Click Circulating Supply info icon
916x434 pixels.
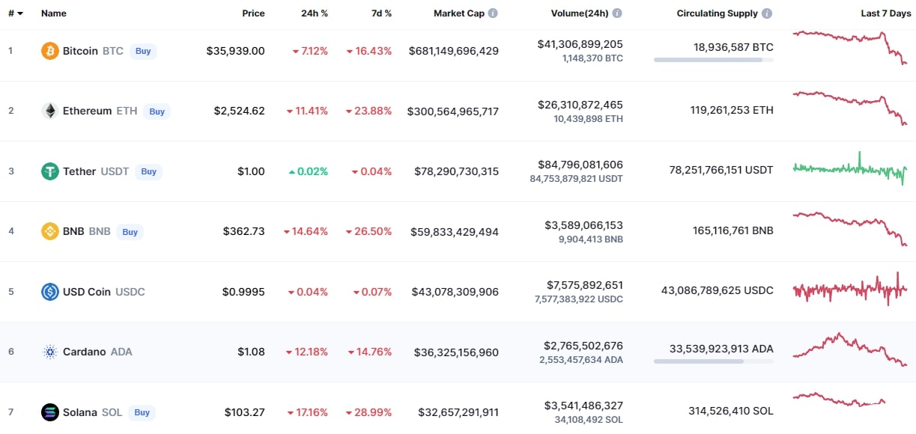767,13
